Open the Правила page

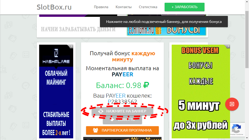point(101,7)
